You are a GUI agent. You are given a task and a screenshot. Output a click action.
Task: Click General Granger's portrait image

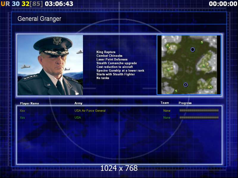pyautogui.click(x=50, y=65)
